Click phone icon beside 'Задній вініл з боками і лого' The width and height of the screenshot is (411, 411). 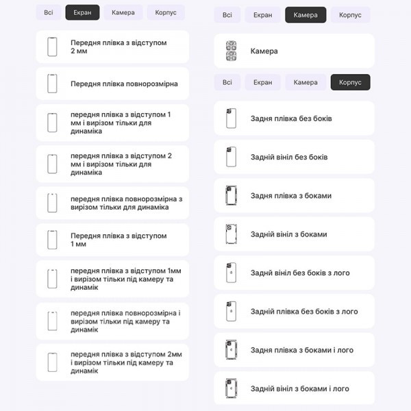click(x=232, y=388)
